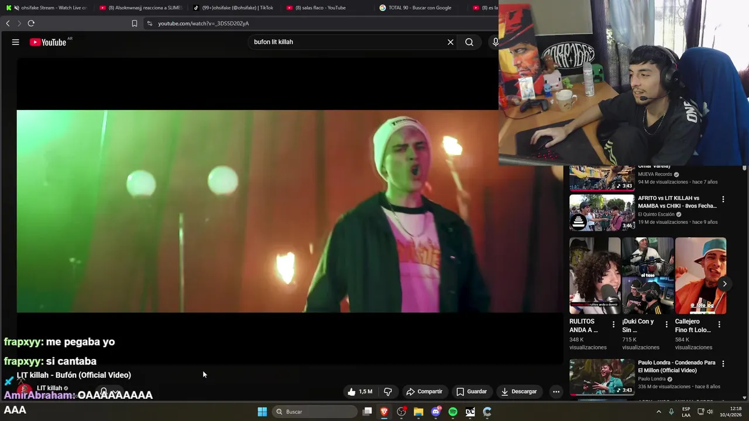Click the system tray microphone icon
Image resolution: width=749 pixels, height=421 pixels.
pyautogui.click(x=671, y=412)
